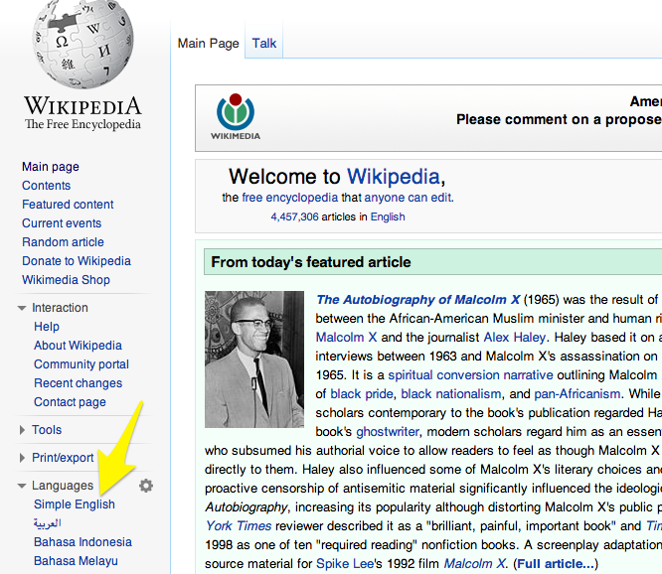662x574 pixels.
Task: Click the Full article... link
Action: (x=556, y=564)
